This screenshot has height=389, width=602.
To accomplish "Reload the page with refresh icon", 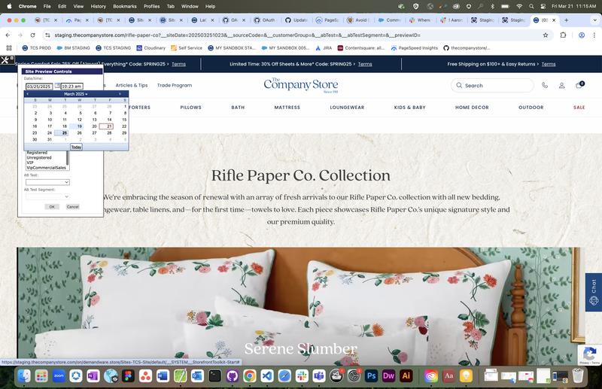I will tap(32, 35).
